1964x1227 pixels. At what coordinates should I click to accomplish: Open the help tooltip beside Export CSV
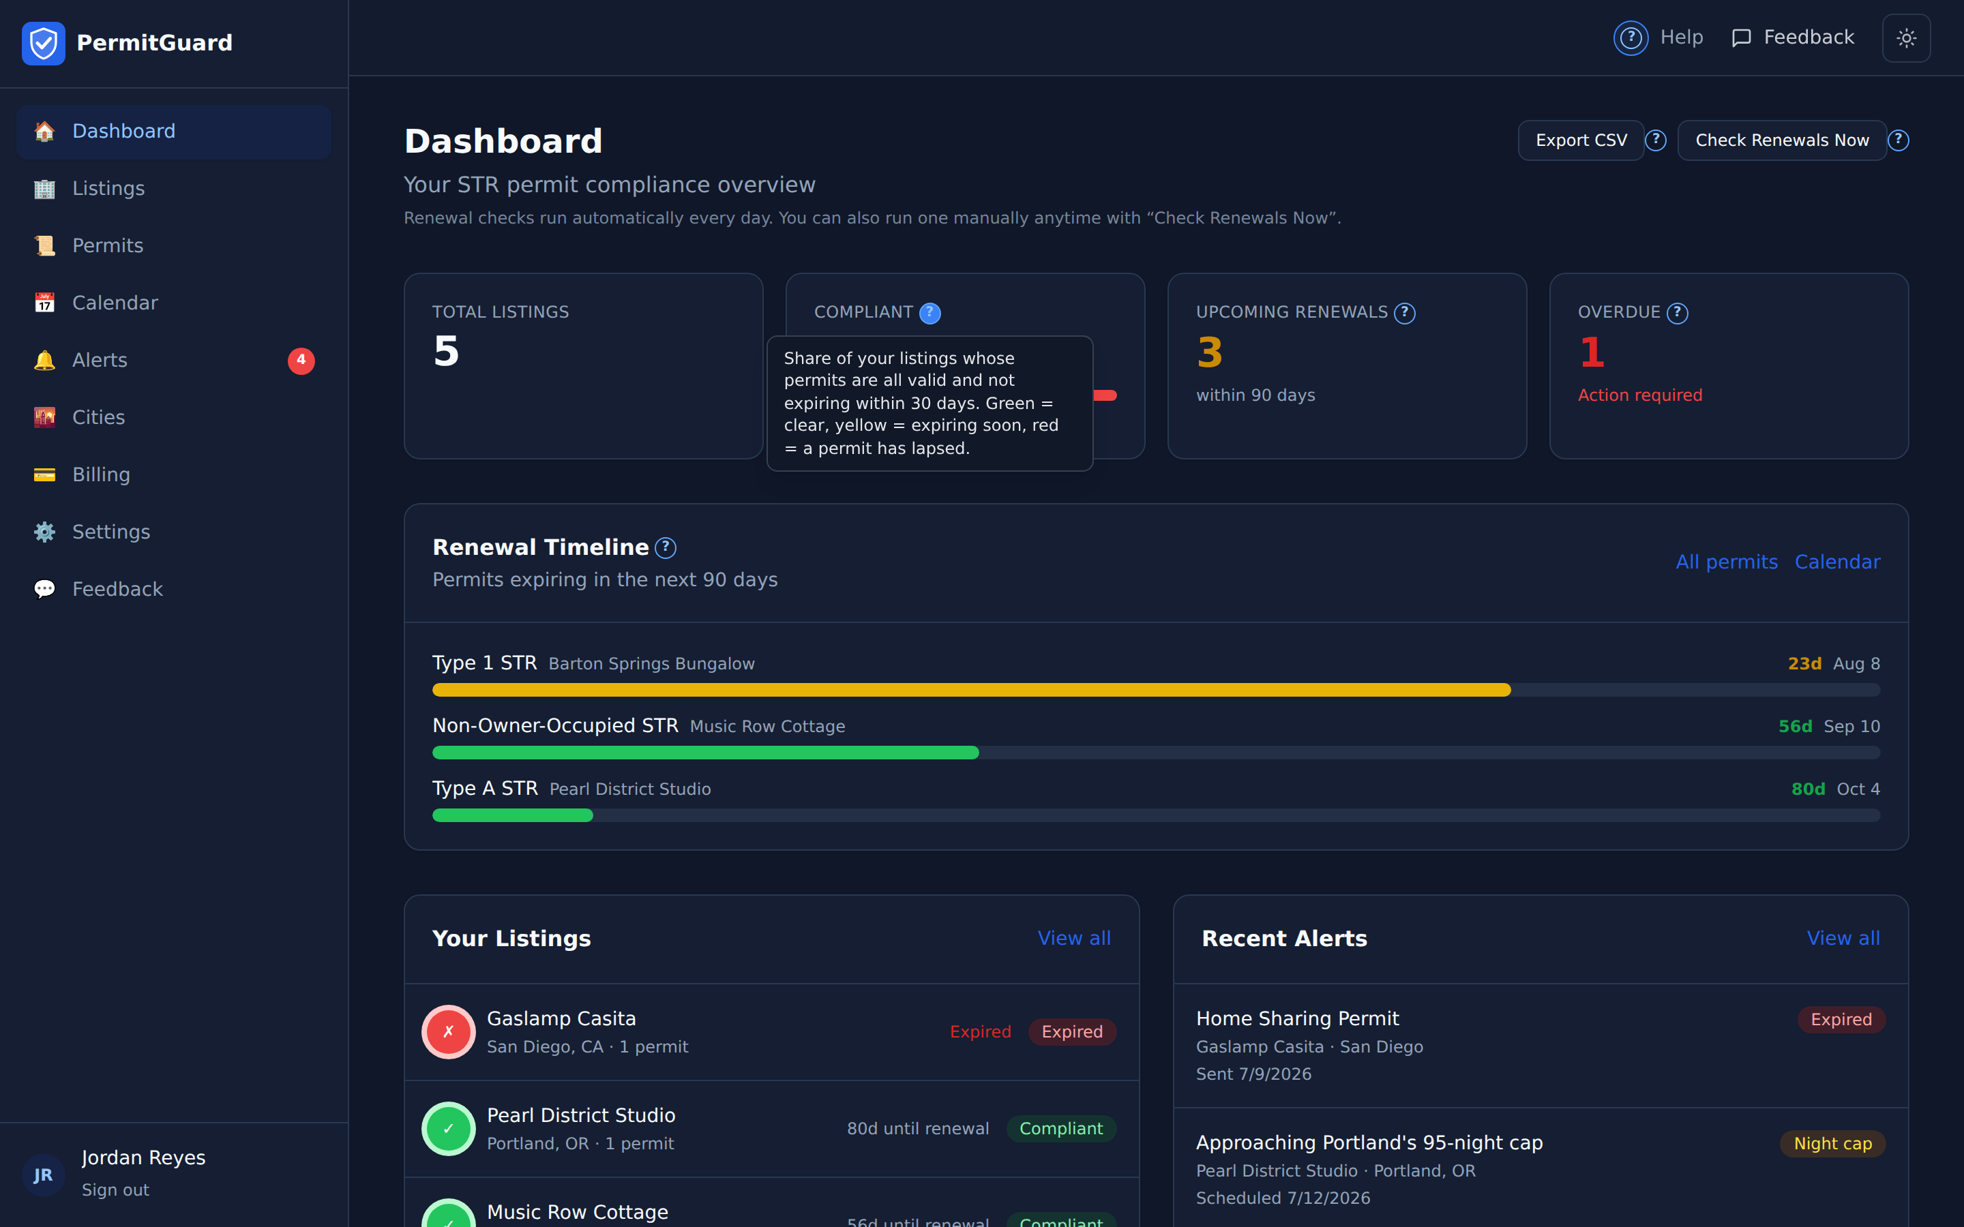1656,140
